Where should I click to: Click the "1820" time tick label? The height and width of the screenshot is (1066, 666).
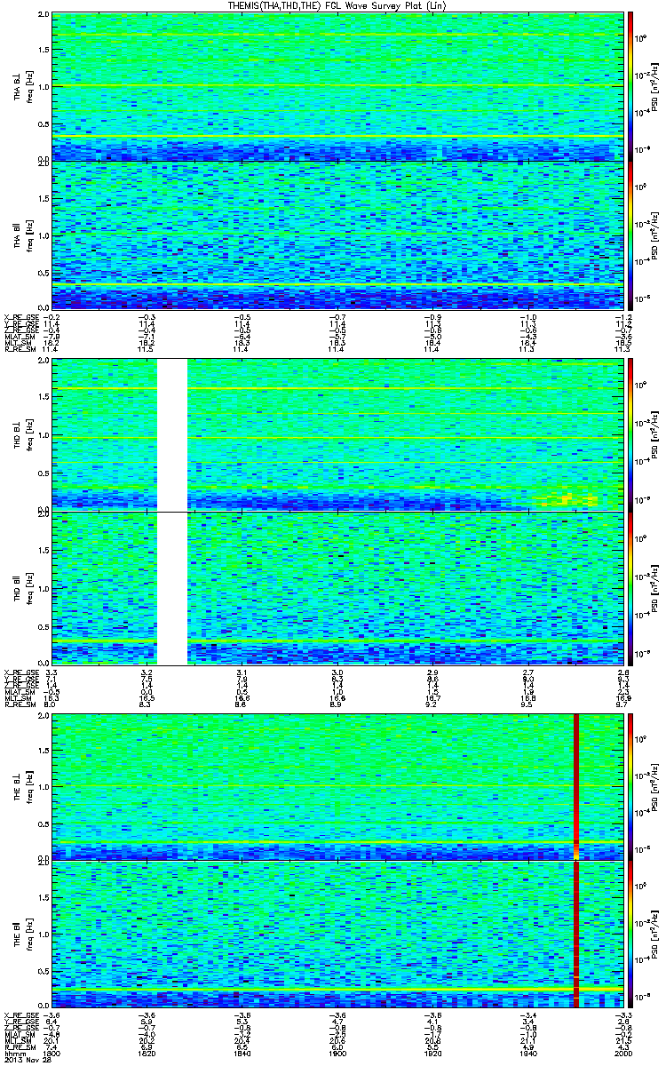click(x=147, y=1053)
